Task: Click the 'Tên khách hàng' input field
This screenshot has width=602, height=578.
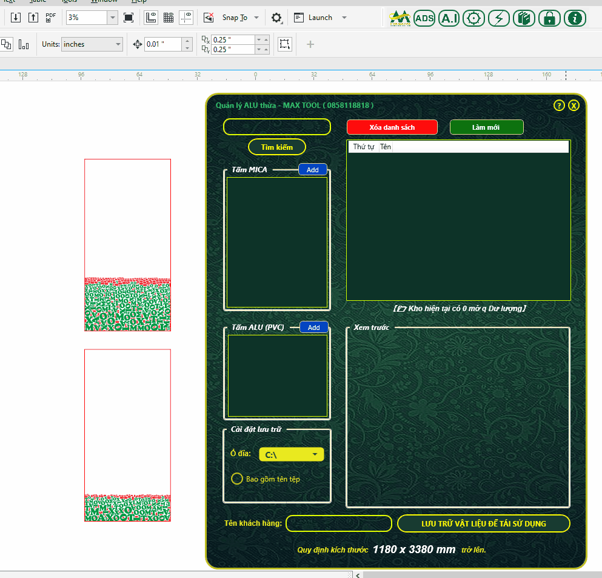Action: click(x=338, y=523)
